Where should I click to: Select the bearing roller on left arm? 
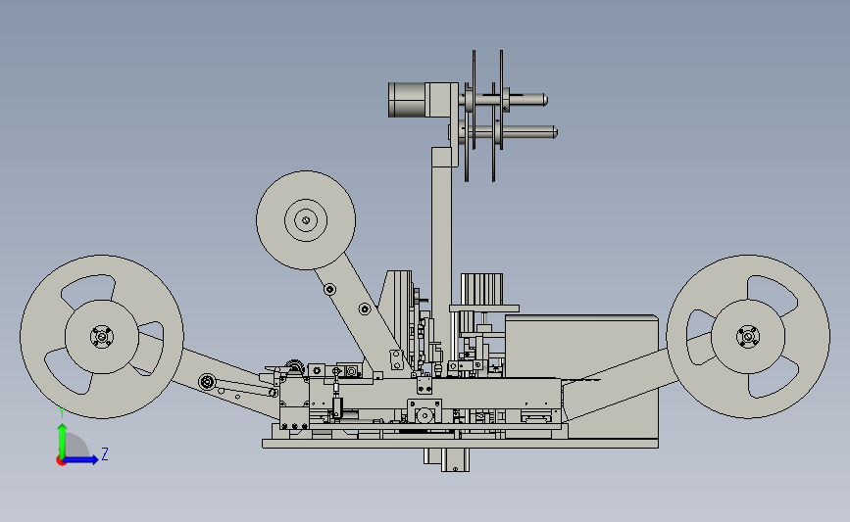207,382
